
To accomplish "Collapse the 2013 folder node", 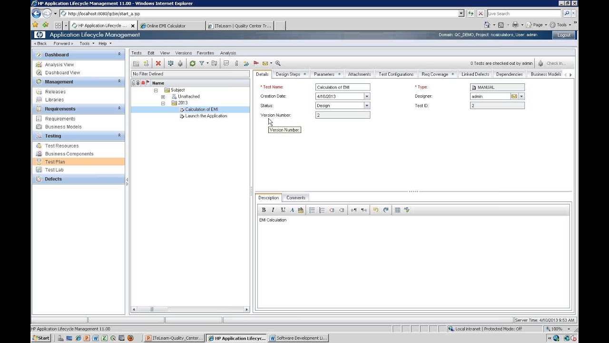I will coord(163,103).
